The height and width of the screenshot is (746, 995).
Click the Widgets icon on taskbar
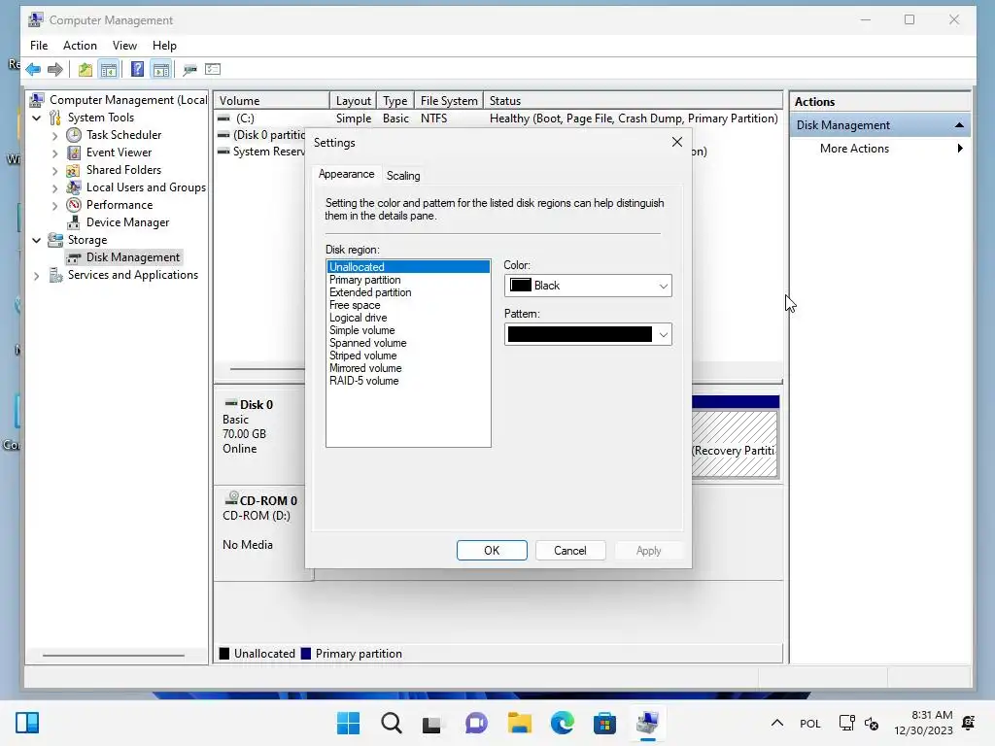click(27, 723)
